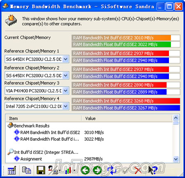185x178 pixels.
Task: Open context help with question-mark cursor icon
Action: [153, 170]
